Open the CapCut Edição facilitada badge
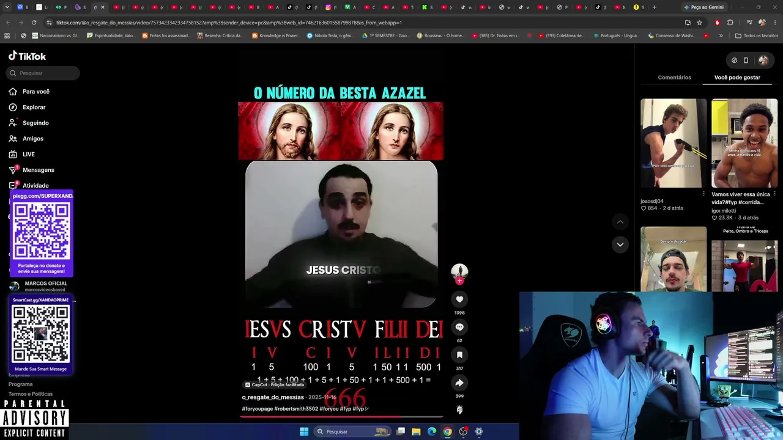The image size is (783, 440). 274,385
